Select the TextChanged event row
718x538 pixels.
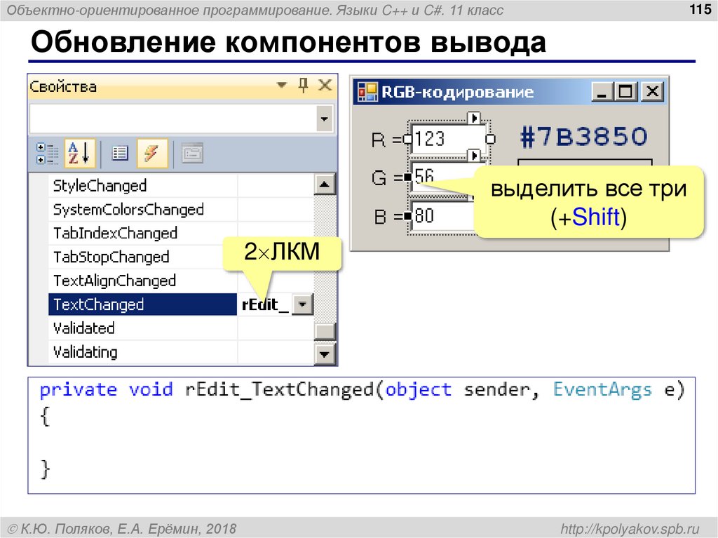181,304
